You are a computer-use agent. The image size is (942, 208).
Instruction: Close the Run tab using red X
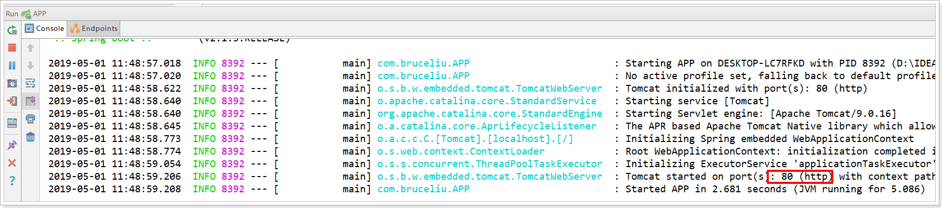point(12,163)
